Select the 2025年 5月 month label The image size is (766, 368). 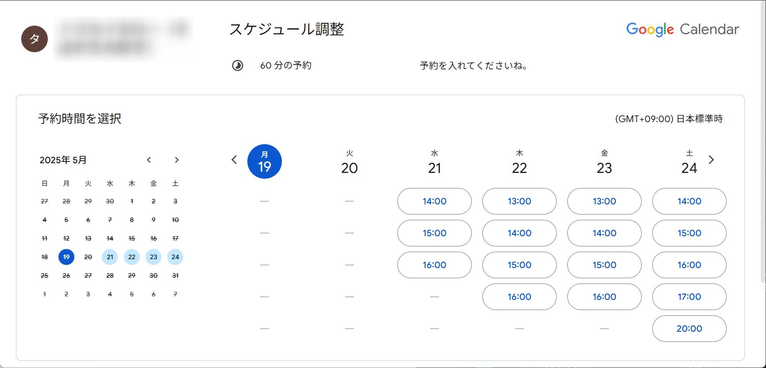pos(63,160)
